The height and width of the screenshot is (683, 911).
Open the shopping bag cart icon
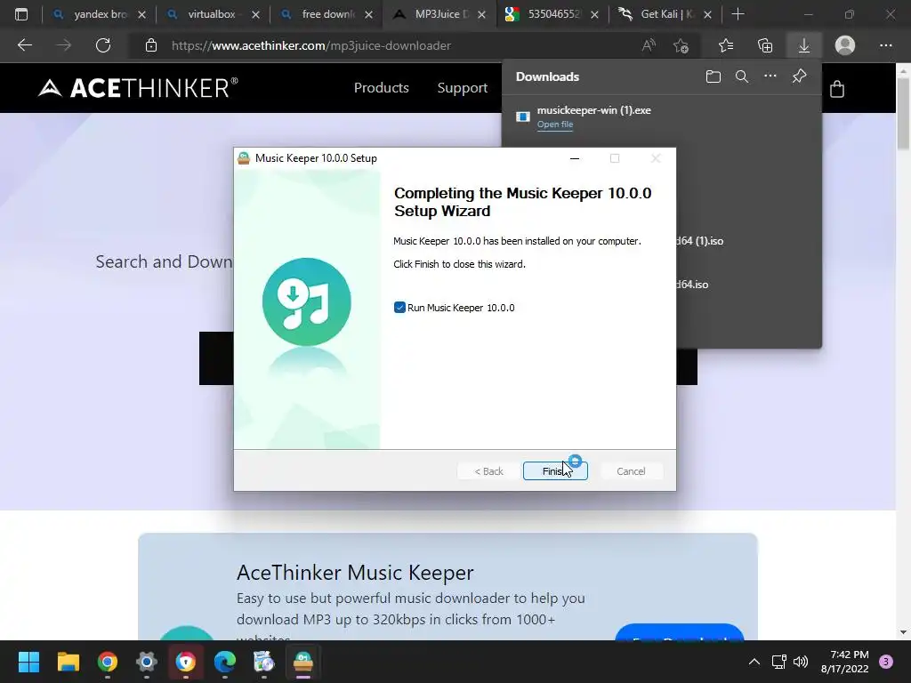836,89
